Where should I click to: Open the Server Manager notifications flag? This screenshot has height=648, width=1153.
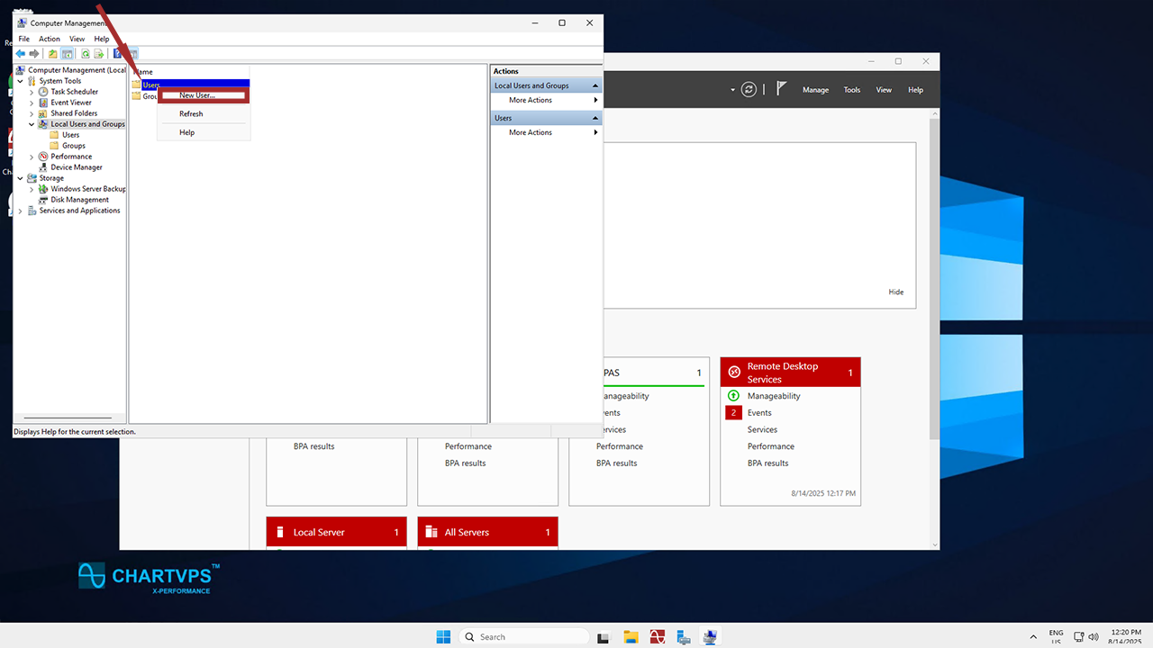tap(781, 89)
